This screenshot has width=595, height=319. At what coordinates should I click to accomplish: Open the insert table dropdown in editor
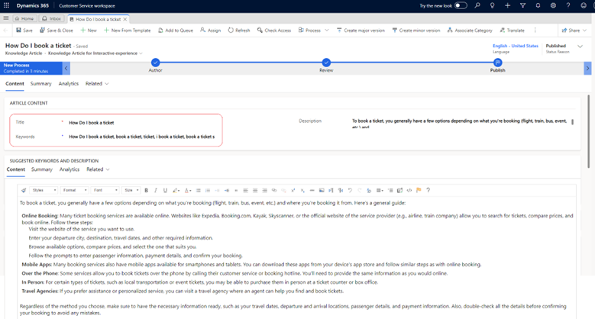click(x=380, y=191)
